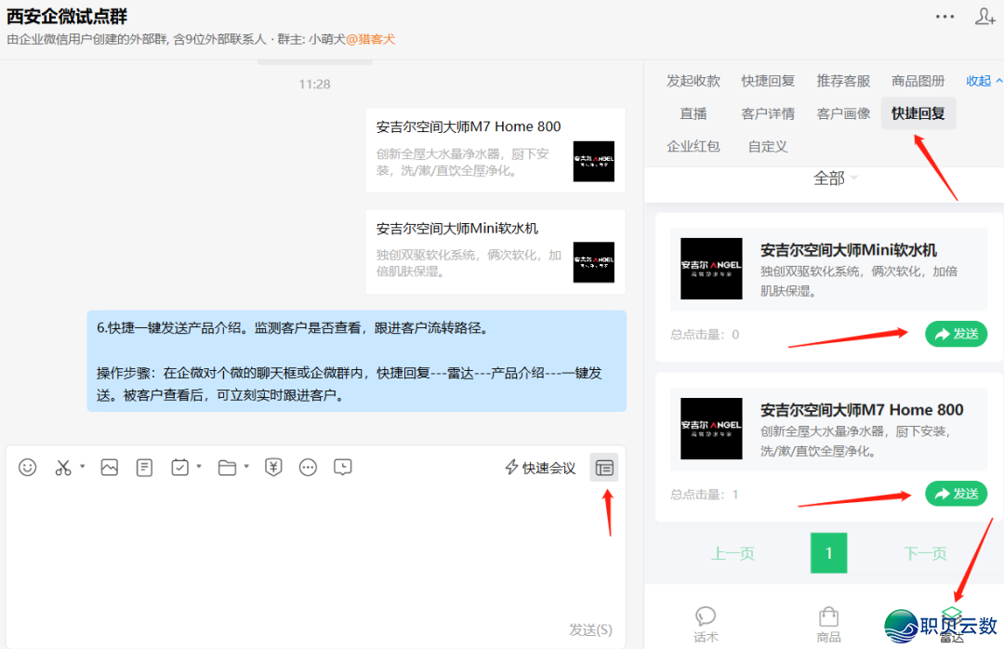Send the Mini软水机 product card

pos(956,334)
